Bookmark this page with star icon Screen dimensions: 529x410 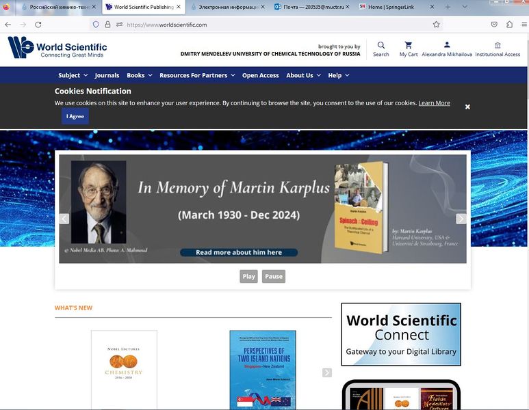tap(436, 25)
